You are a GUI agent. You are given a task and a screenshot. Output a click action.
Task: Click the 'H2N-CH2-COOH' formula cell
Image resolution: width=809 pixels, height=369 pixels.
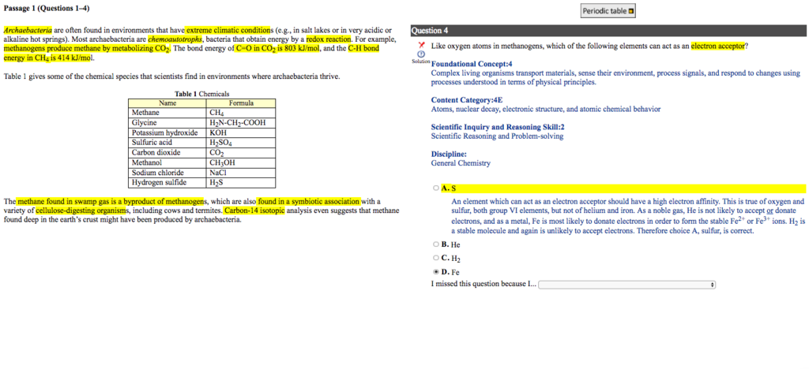(242, 122)
